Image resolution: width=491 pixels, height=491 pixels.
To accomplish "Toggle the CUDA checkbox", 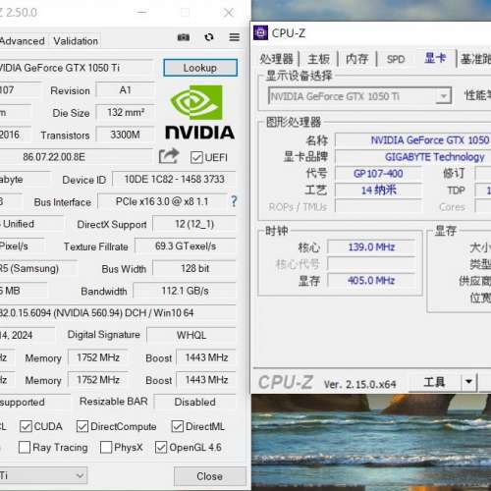I will pos(26,426).
